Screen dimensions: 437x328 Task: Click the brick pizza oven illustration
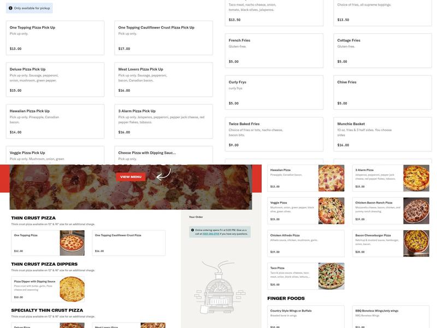[x=220, y=286]
